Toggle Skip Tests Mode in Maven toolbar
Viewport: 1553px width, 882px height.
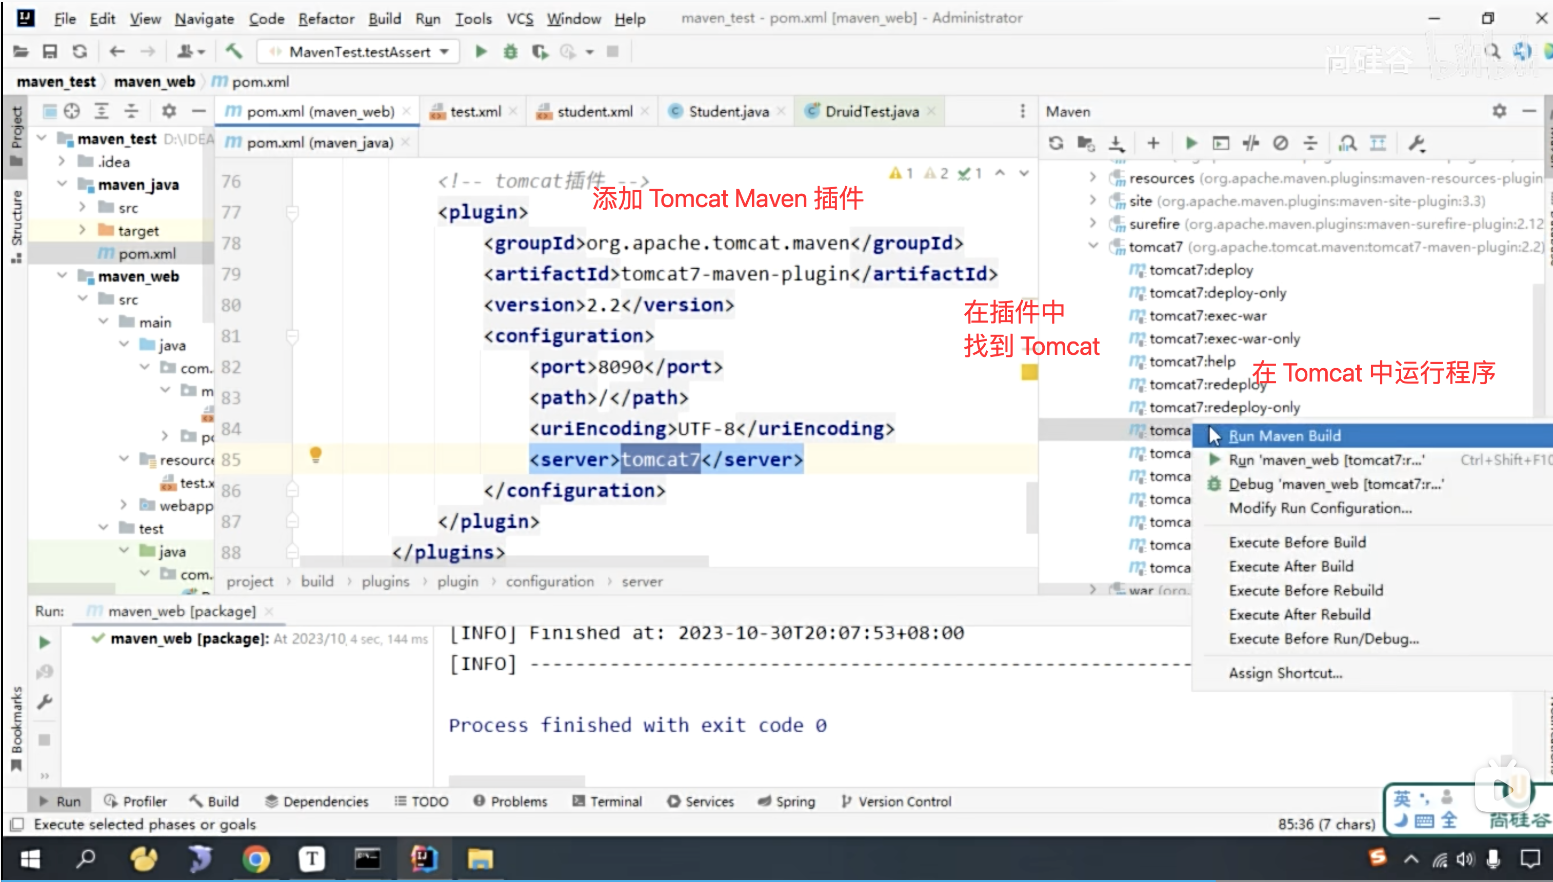(x=1281, y=144)
